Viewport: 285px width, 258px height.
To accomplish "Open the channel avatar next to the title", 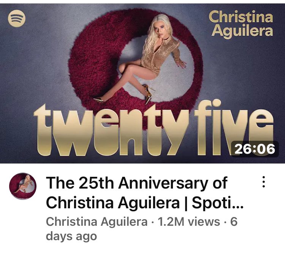I will (23, 186).
